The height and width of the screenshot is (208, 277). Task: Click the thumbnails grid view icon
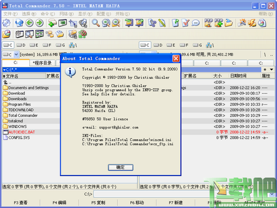[x=39, y=34]
